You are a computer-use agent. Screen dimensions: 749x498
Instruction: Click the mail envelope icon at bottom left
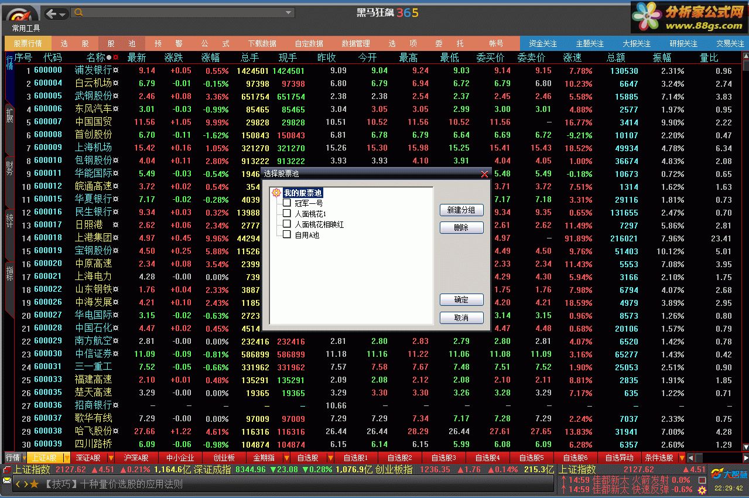(7, 482)
